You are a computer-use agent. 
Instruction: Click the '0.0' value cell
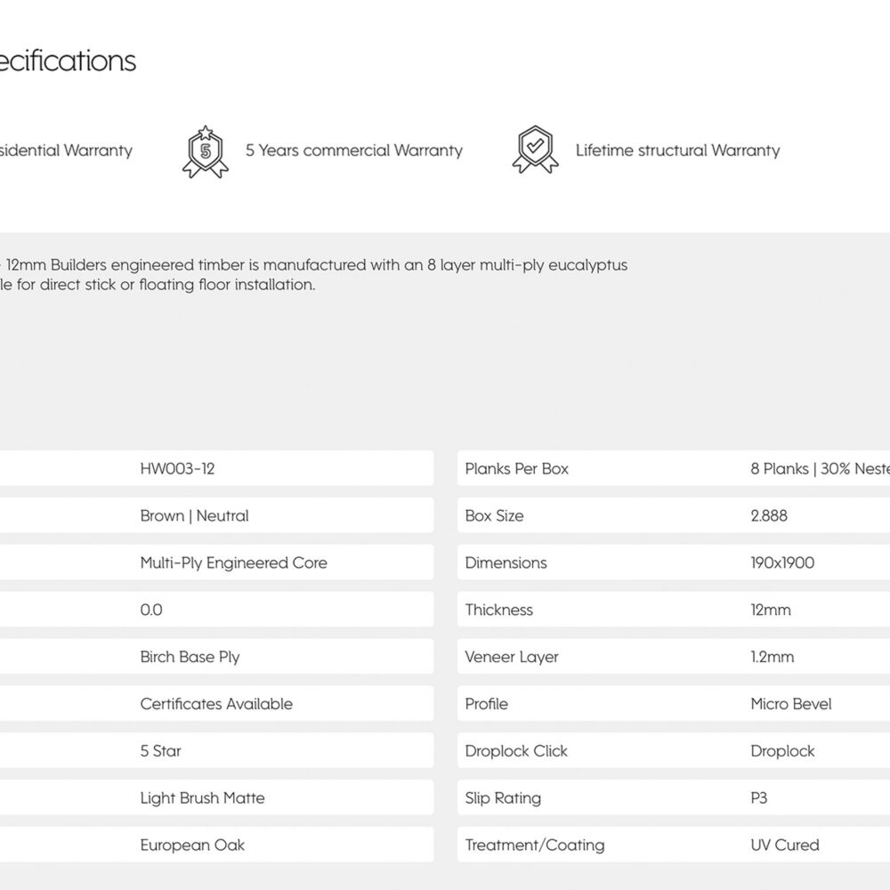(151, 611)
